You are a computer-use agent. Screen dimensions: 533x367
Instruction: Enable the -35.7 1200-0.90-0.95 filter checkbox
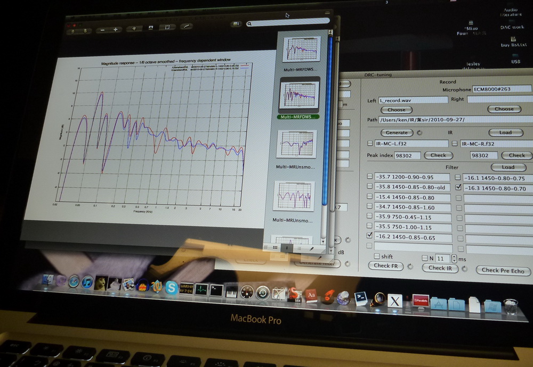(370, 177)
